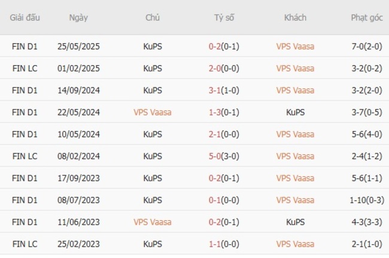Click the "Phạt góc" column header

[x=366, y=17]
